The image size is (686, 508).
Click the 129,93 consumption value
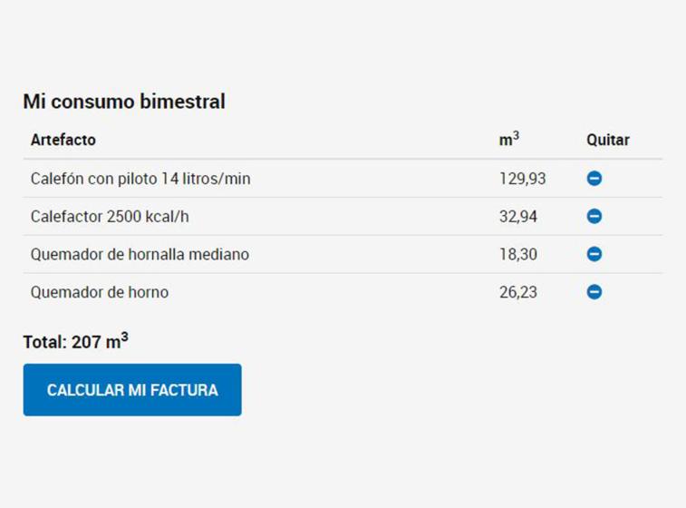(x=522, y=179)
